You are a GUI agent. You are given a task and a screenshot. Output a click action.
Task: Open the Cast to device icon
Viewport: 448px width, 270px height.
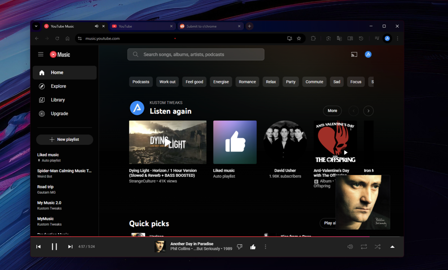click(354, 54)
